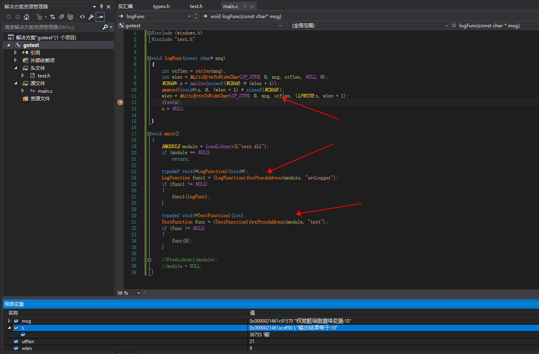Screen dimensions: 539x354
Task: Select main.c editor tab
Action: 230,6
